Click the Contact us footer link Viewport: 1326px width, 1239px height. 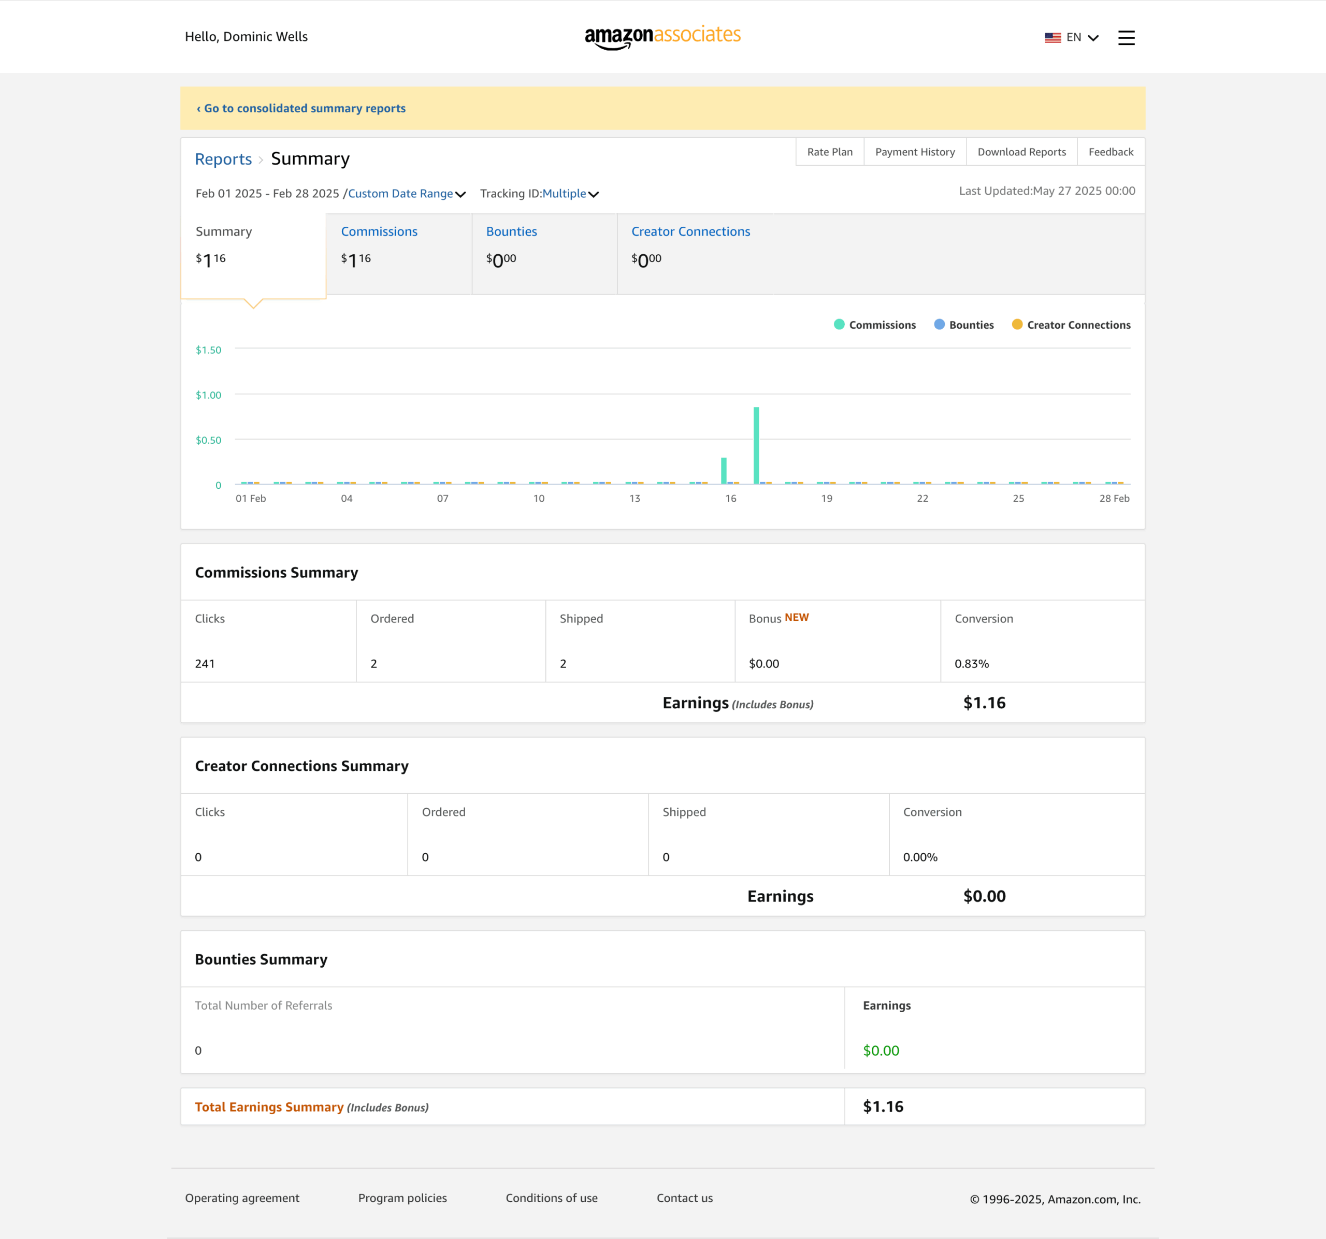[684, 1198]
